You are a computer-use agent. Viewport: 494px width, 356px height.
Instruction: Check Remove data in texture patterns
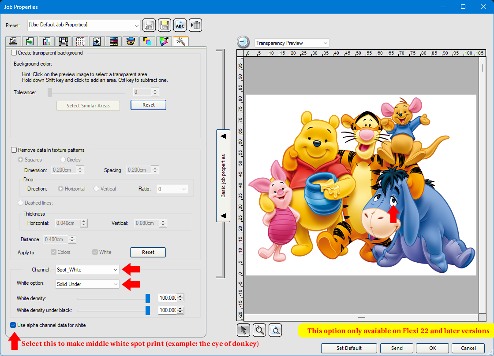[13, 150]
